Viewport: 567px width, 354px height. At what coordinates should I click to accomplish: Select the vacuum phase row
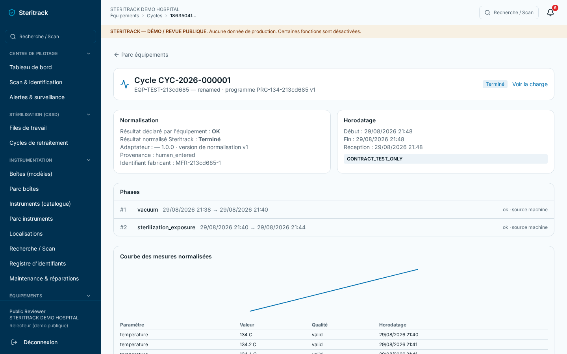334,210
